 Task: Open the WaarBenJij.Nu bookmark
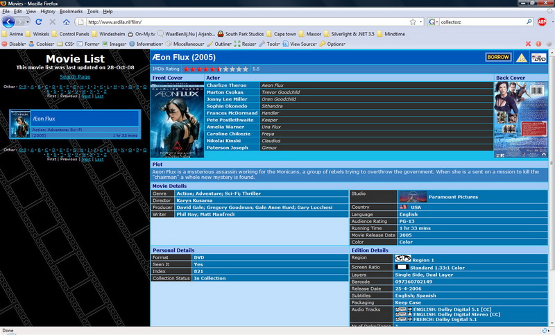tap(187, 34)
